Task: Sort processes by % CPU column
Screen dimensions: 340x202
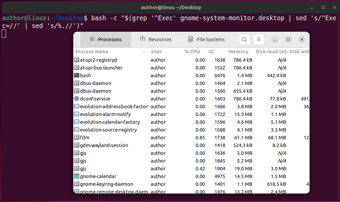Action: 192,52
